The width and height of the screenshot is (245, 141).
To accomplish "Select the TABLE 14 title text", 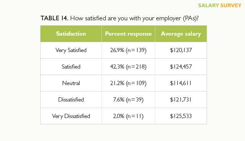I will tap(119, 18).
